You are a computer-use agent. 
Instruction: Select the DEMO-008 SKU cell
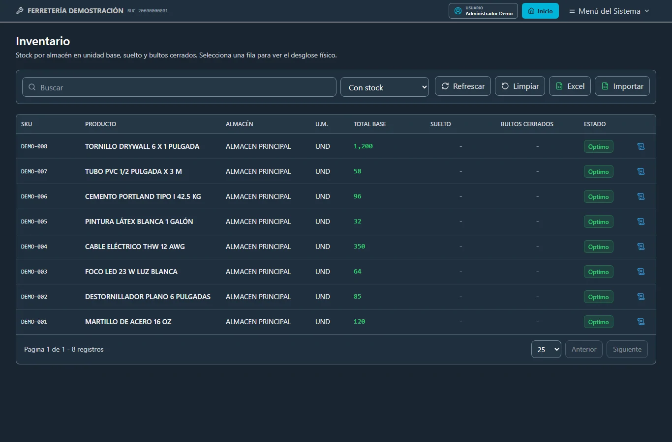tap(34, 146)
